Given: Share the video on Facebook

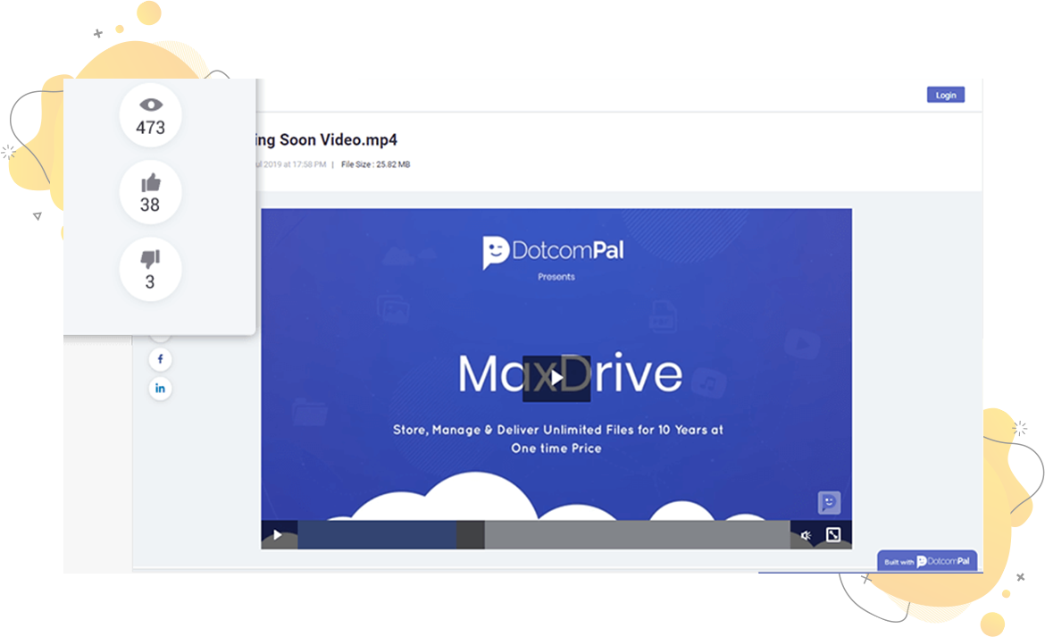Looking at the screenshot, I should pyautogui.click(x=161, y=359).
